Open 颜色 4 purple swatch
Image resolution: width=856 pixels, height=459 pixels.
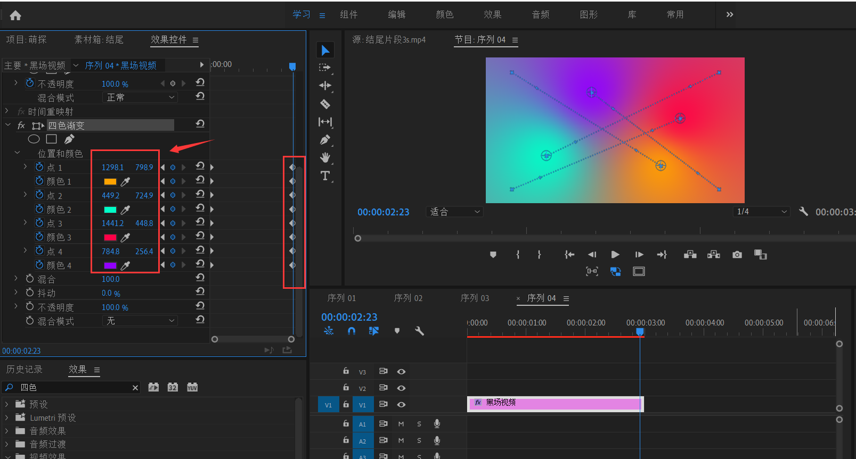coord(110,265)
